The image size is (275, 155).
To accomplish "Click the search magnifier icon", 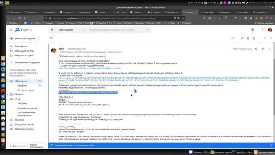I will [52, 30].
